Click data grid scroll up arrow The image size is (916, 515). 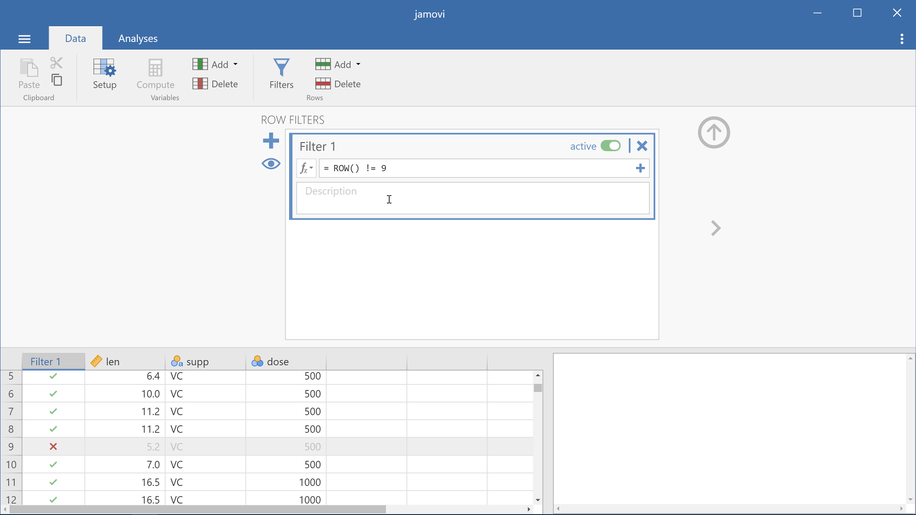click(x=538, y=376)
